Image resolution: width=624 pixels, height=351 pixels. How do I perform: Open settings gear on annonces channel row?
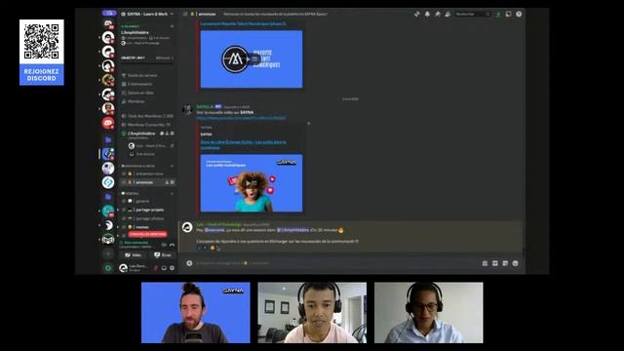(173, 182)
